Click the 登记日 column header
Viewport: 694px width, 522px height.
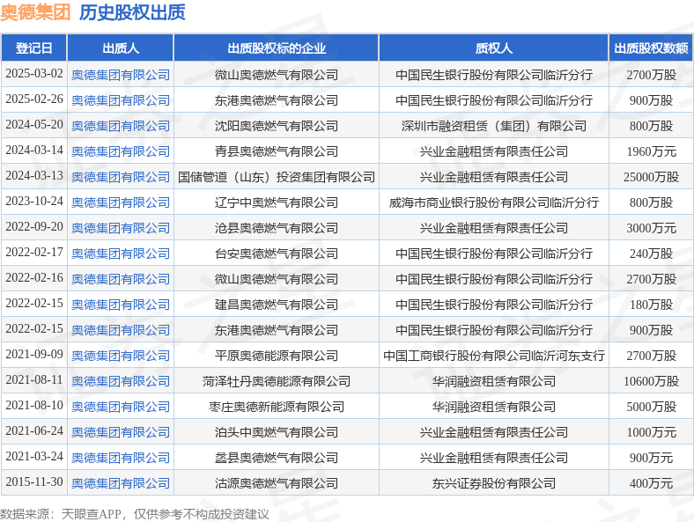point(34,48)
